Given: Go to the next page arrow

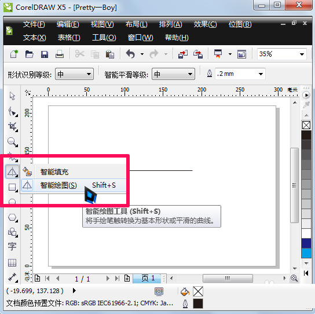Looking at the screenshot, I should [108, 279].
